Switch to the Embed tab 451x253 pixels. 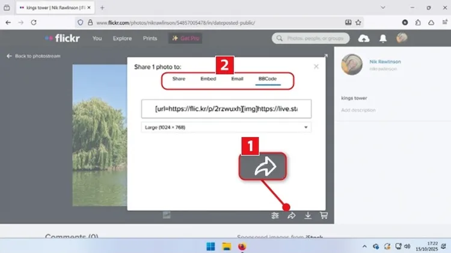click(208, 79)
